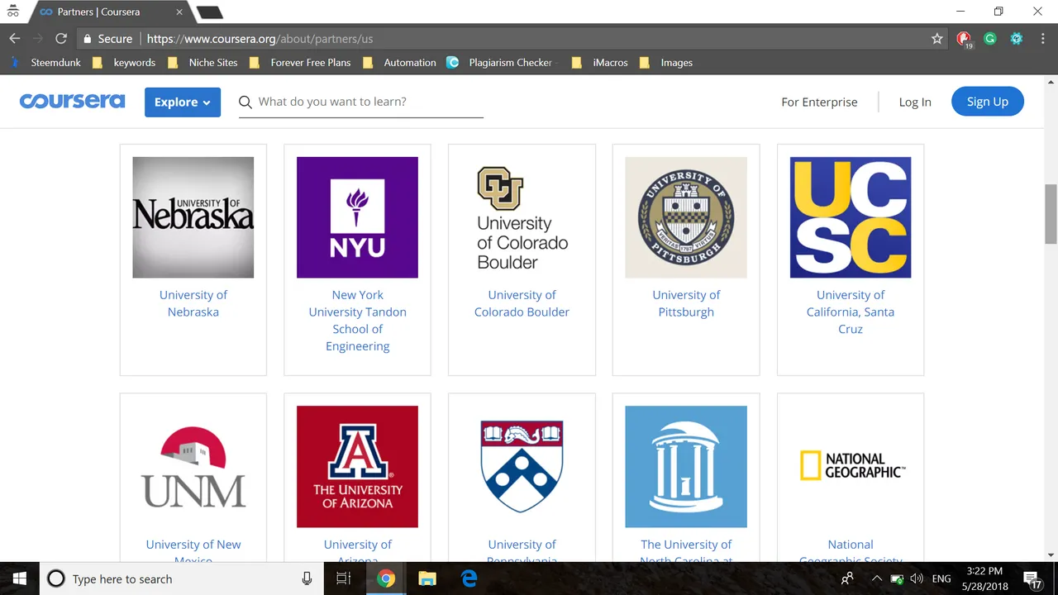
Task: Open the Plagiarism Checker bookmark
Action: 502,63
